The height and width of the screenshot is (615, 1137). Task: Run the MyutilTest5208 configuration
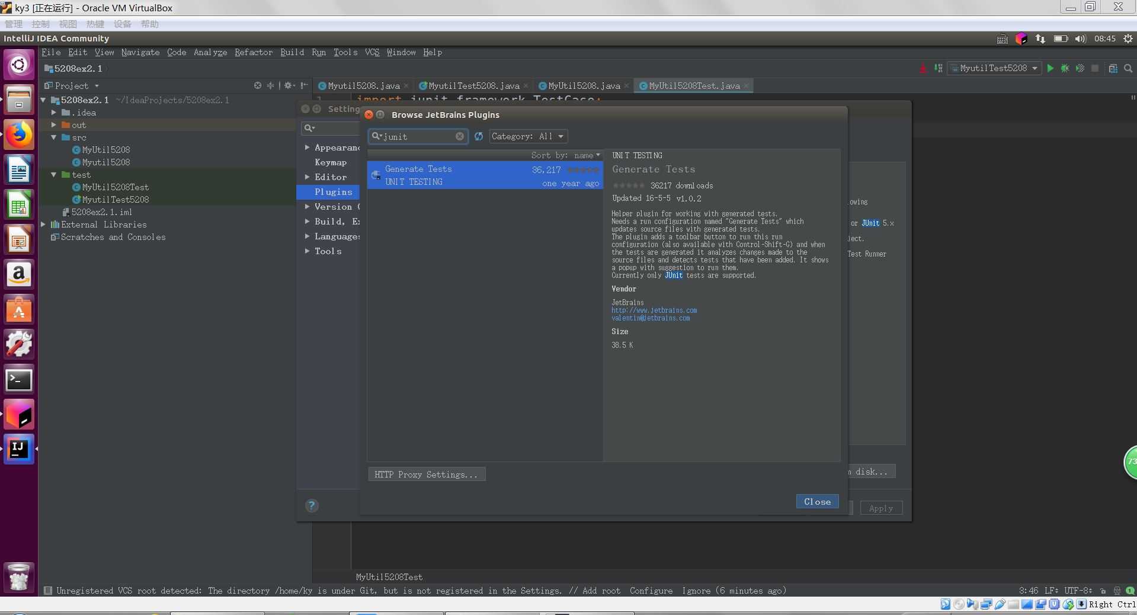(1050, 68)
